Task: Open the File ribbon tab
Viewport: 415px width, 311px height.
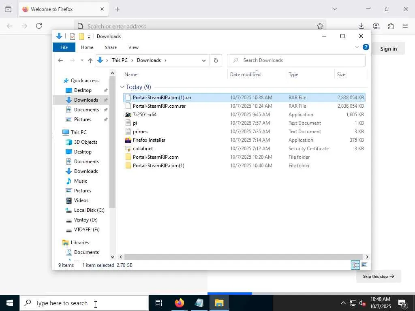Action: (x=64, y=47)
